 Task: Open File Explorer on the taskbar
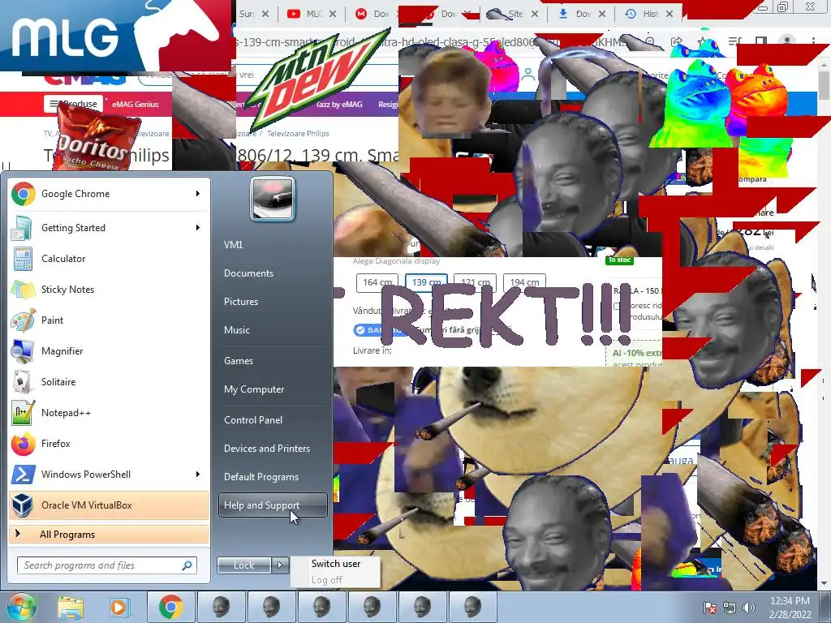pyautogui.click(x=71, y=607)
